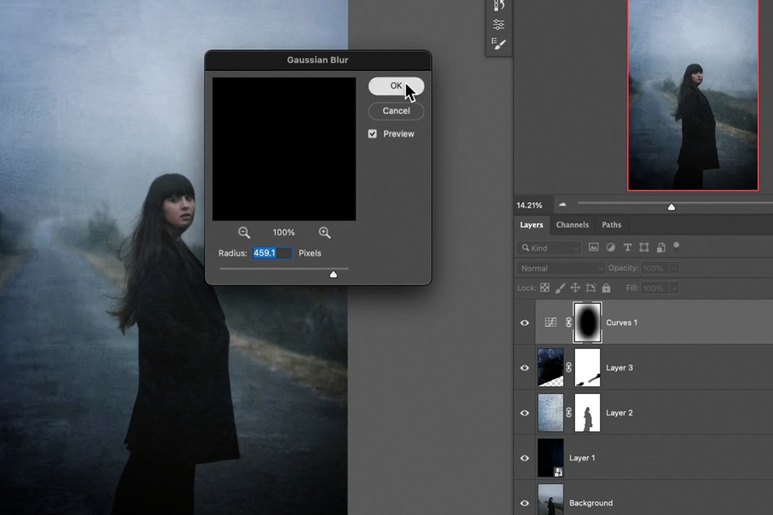Click the Navigator zoom-out mountain icon
Viewport: 773px width, 515px height.
tap(562, 205)
